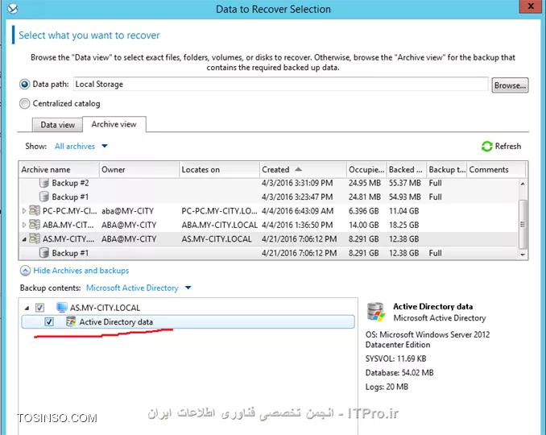The width and height of the screenshot is (546, 435).
Task: Click Hide Archives and backups link
Action: [81, 271]
